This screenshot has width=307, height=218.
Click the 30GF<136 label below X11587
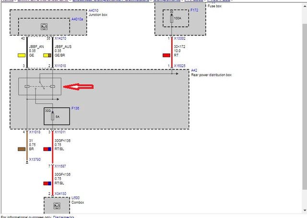pos(62,174)
